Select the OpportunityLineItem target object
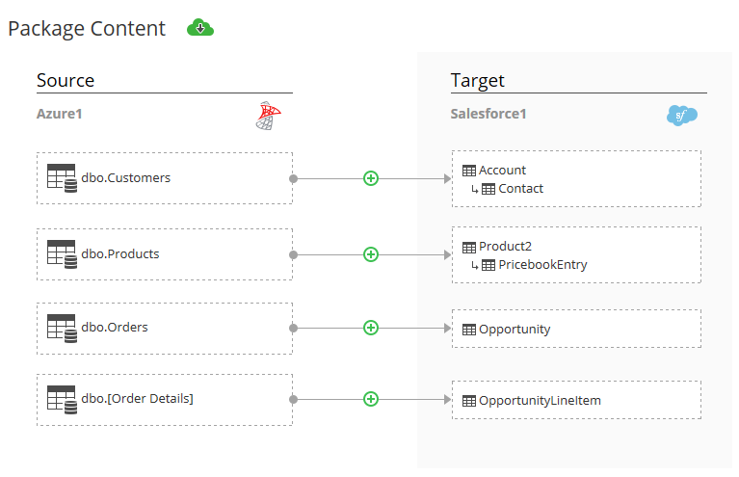This screenshot has height=477, width=739. click(x=541, y=401)
